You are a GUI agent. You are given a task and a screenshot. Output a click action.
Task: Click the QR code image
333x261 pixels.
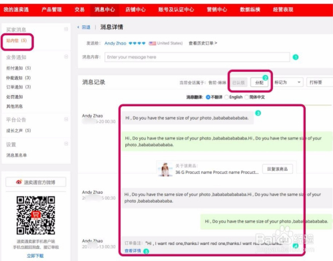(36, 215)
